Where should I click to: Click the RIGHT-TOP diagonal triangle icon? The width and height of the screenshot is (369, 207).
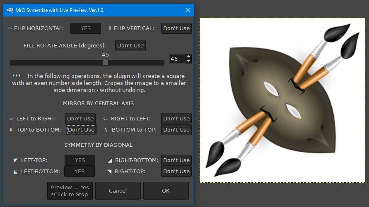click(109, 172)
